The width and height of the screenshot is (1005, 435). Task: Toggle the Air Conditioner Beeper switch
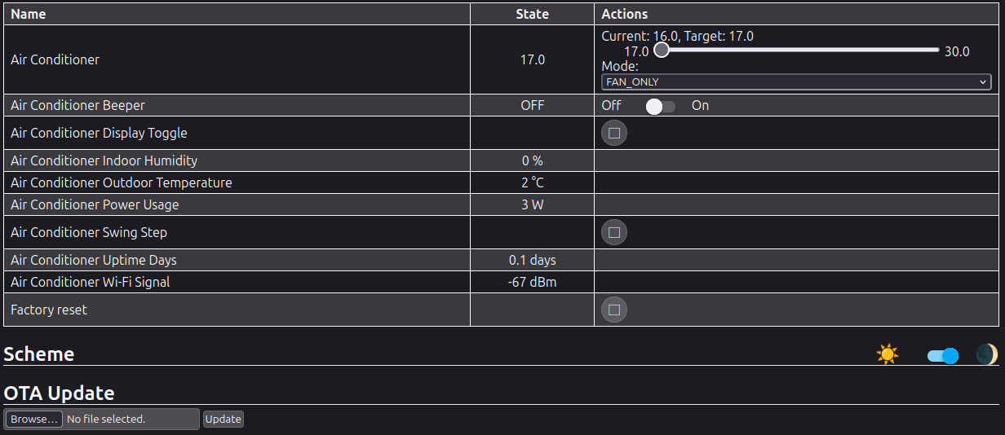660,106
